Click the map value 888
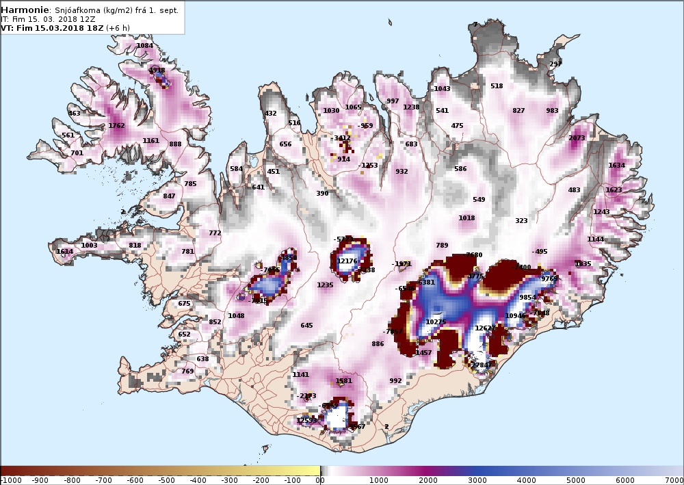The image size is (684, 485). [x=175, y=144]
